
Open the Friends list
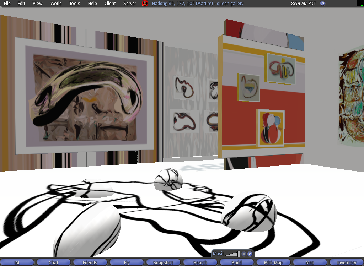[x=90, y=262]
